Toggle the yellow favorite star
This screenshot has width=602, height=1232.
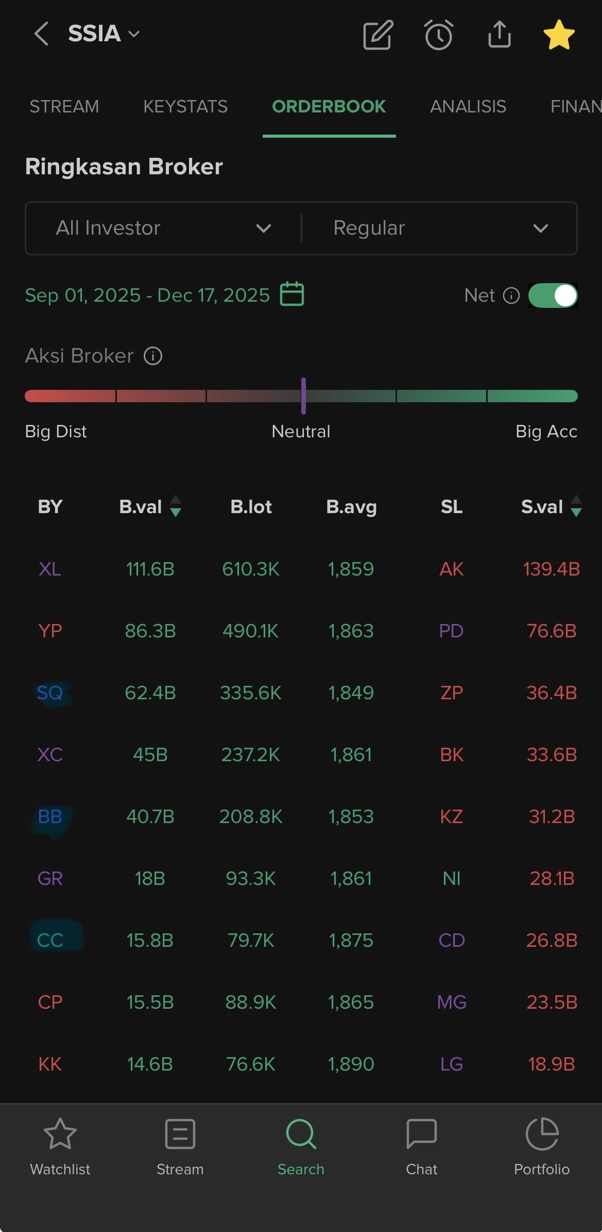(559, 35)
